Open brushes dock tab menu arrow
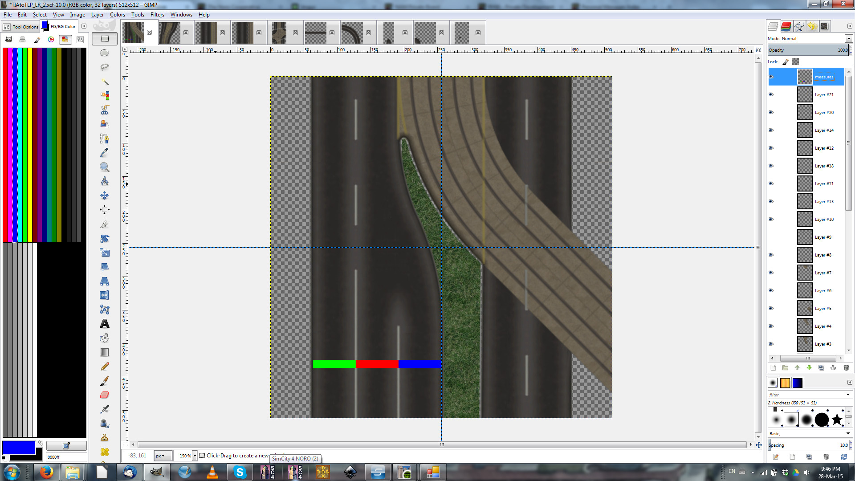The height and width of the screenshot is (481, 855). 850,383
